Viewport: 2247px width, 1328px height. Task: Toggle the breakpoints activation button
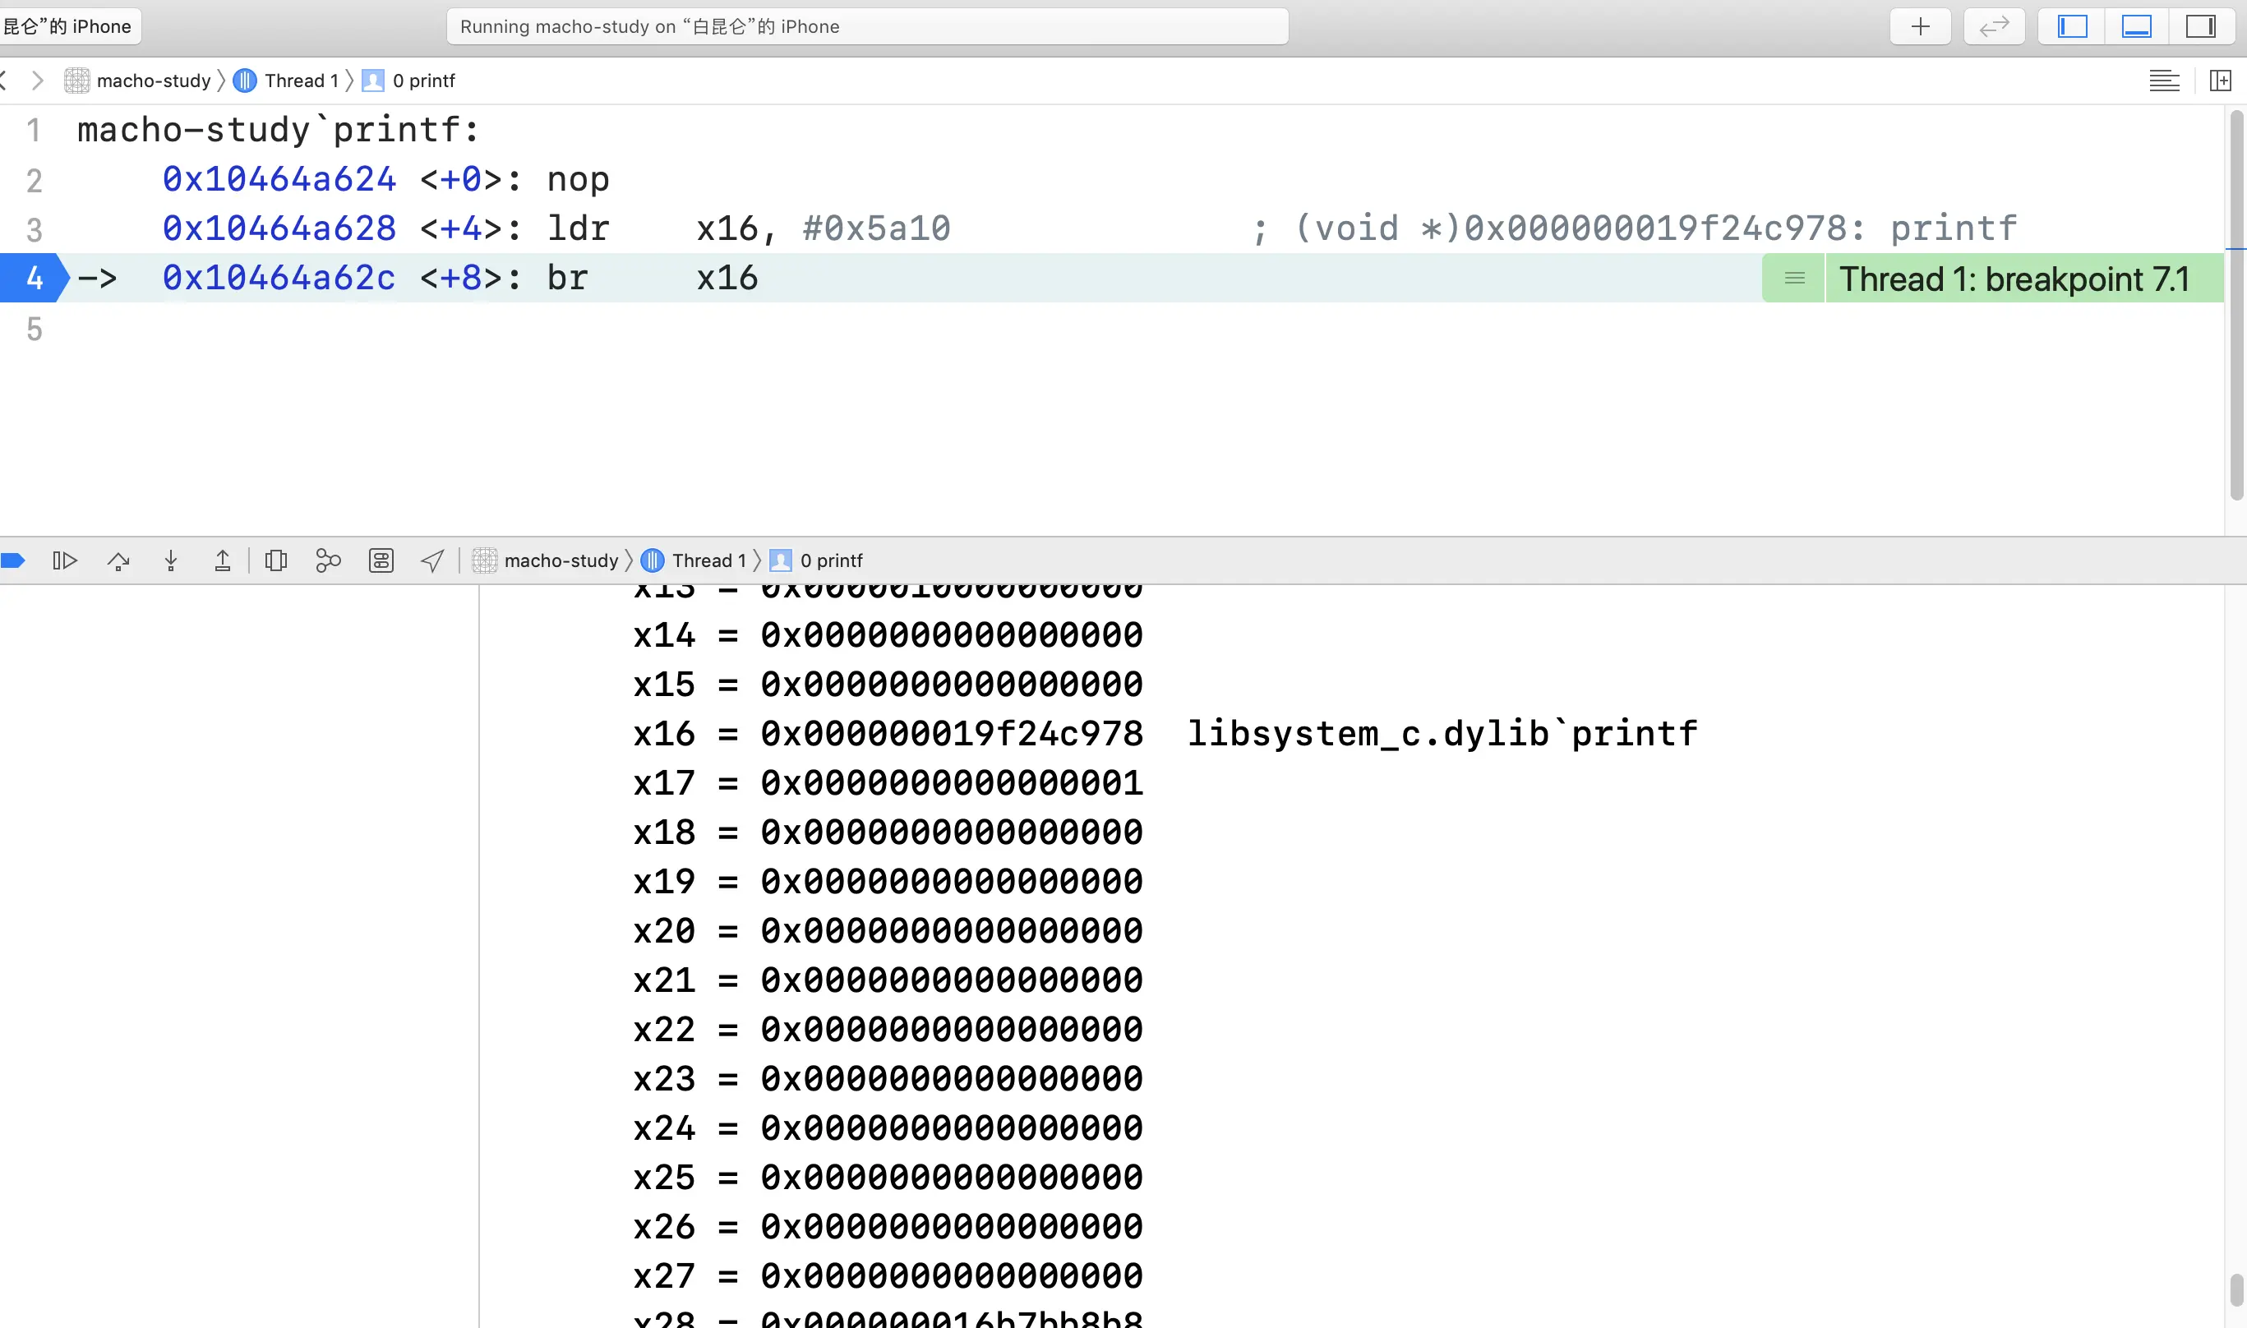click(x=12, y=560)
